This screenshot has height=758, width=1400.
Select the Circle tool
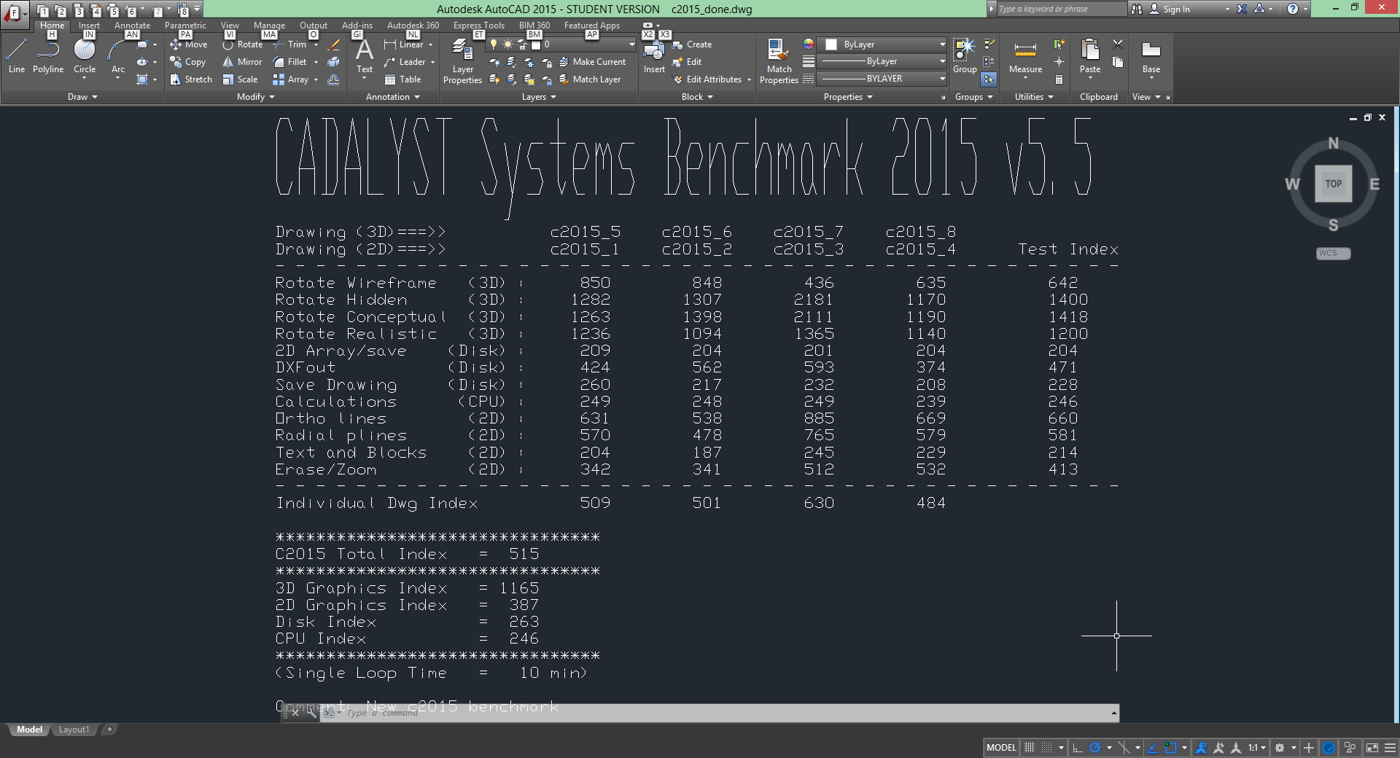point(85,57)
